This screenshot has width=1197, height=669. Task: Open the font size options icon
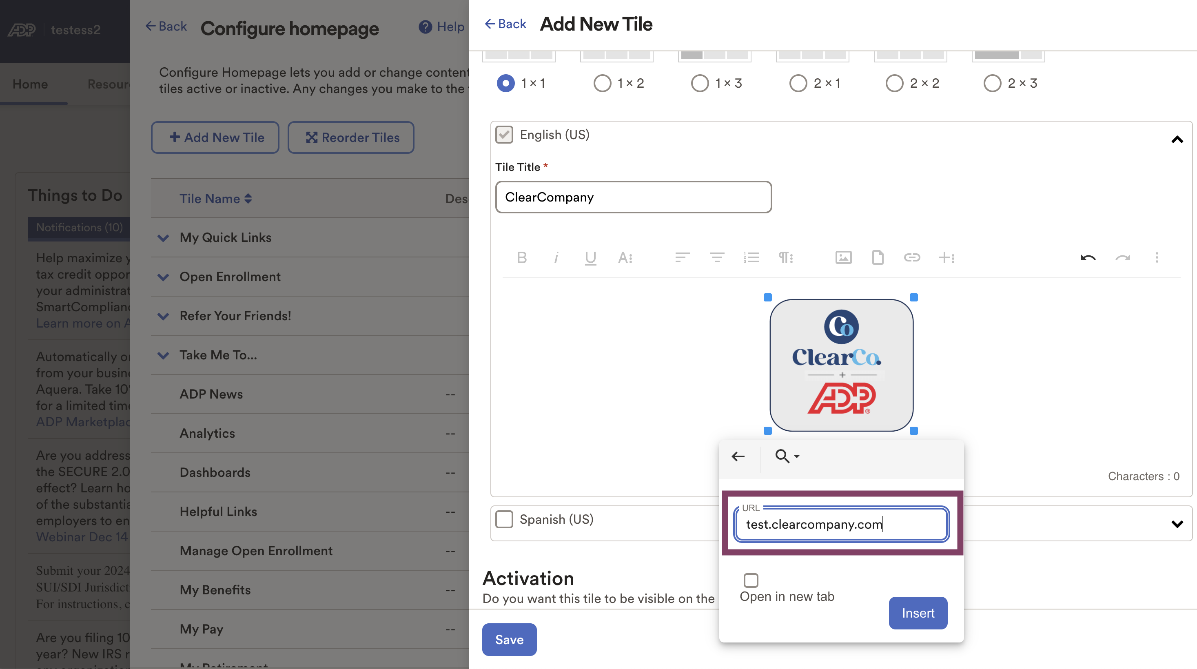[625, 257]
